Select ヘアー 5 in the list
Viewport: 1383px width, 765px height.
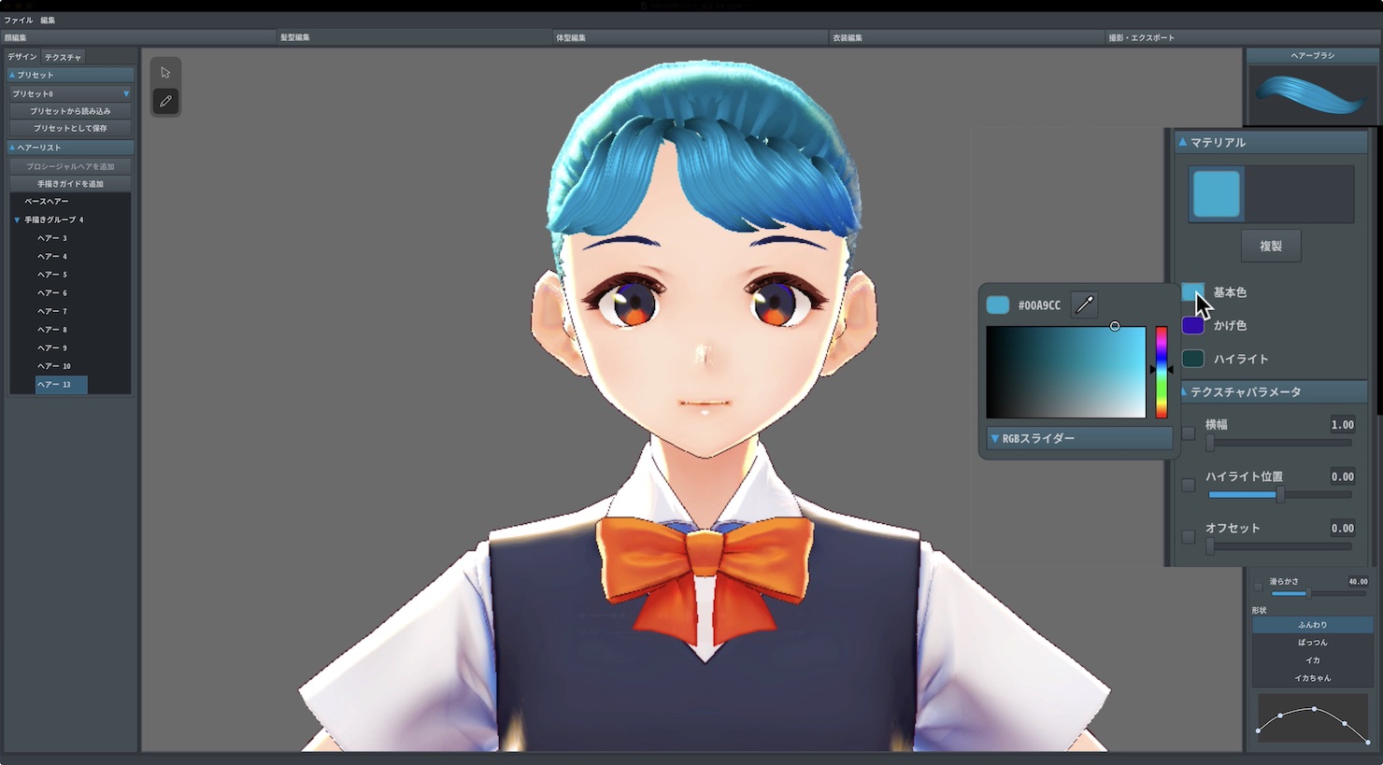click(52, 275)
